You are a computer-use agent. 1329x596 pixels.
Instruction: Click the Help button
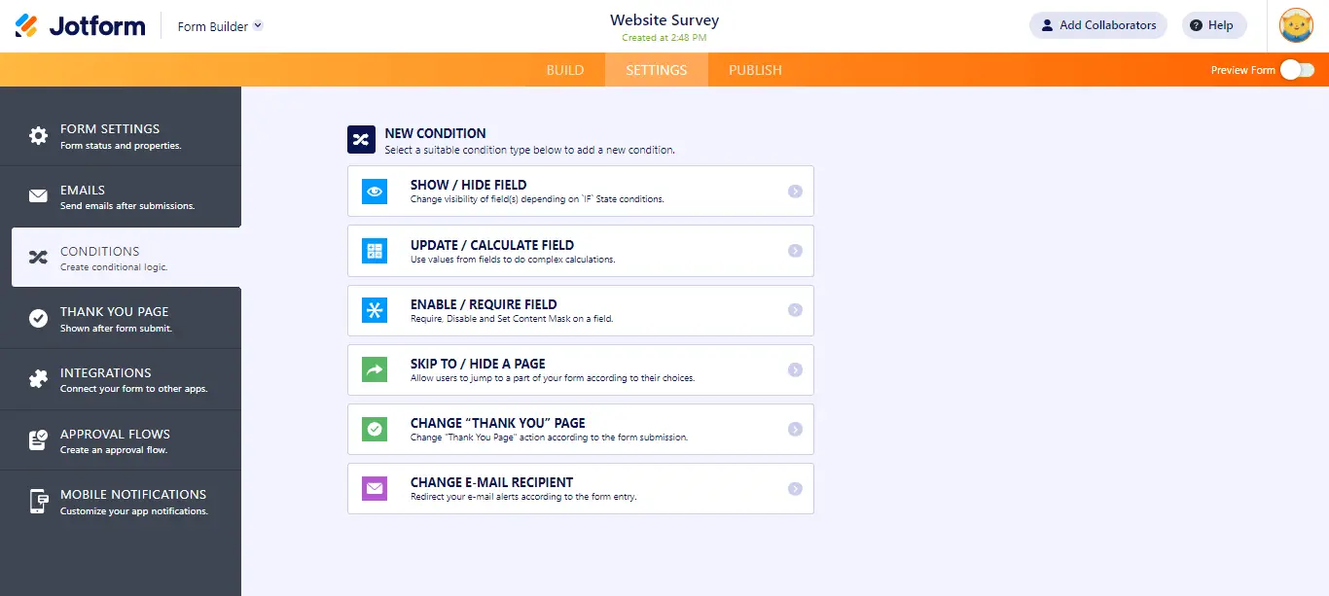(x=1214, y=25)
